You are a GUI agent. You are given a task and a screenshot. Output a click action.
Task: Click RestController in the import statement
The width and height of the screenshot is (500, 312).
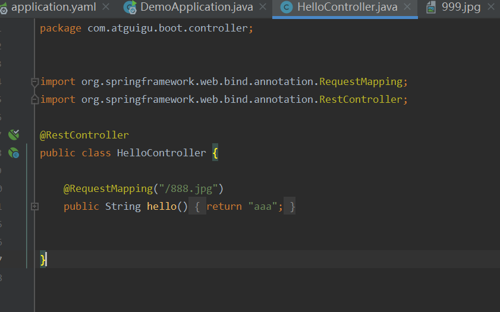[x=361, y=99]
